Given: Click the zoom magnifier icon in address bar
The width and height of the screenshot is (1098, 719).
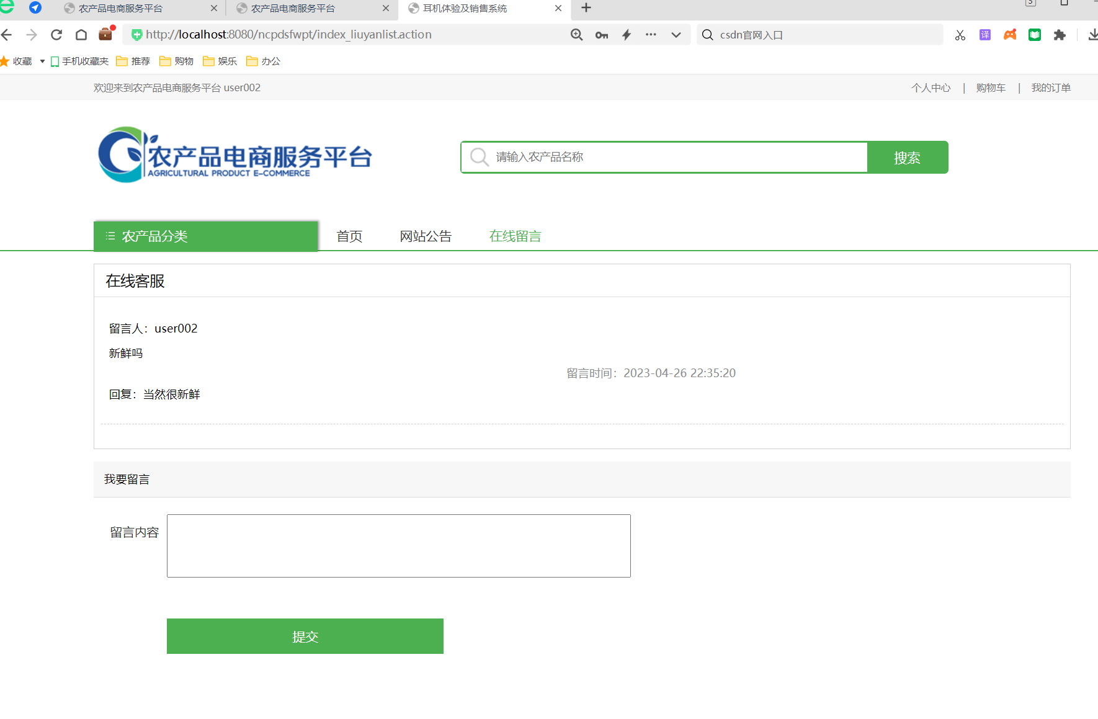Looking at the screenshot, I should 576,35.
